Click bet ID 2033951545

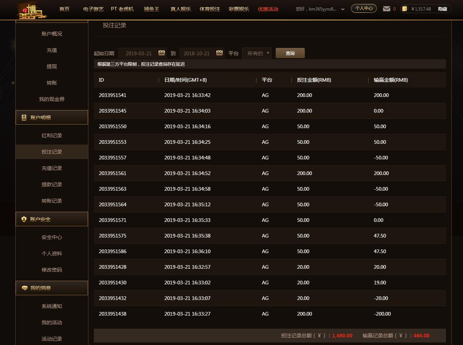pyautogui.click(x=113, y=111)
